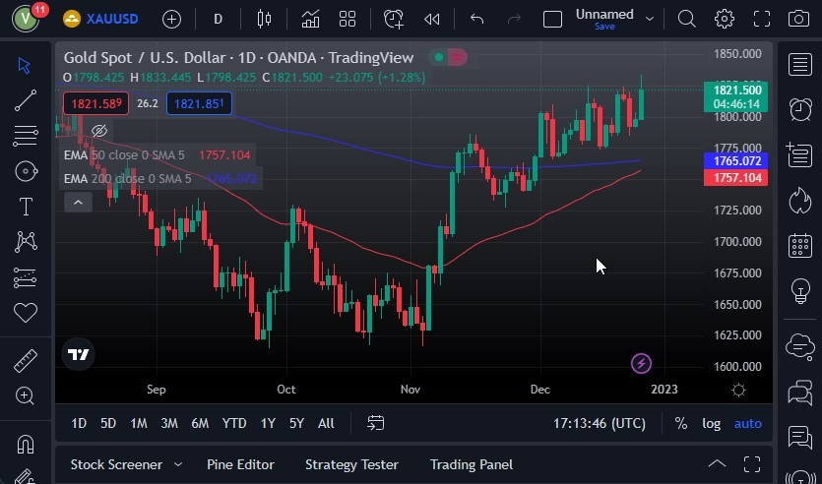This screenshot has width=822, height=484.
Task: Switch to the Pine Editor tab
Action: [240, 464]
